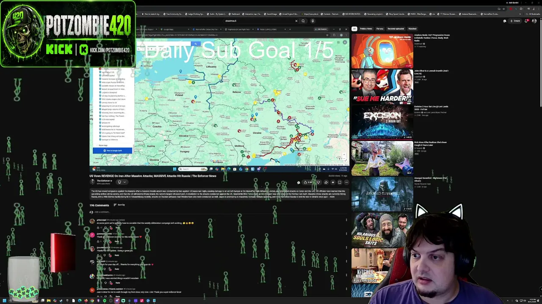Click the icon left of the like button

[299, 182]
